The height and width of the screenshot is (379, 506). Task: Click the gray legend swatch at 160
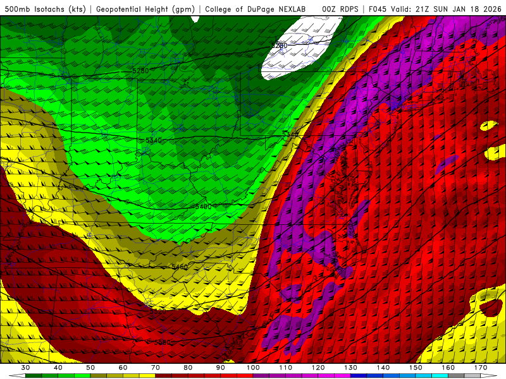click(x=456, y=376)
